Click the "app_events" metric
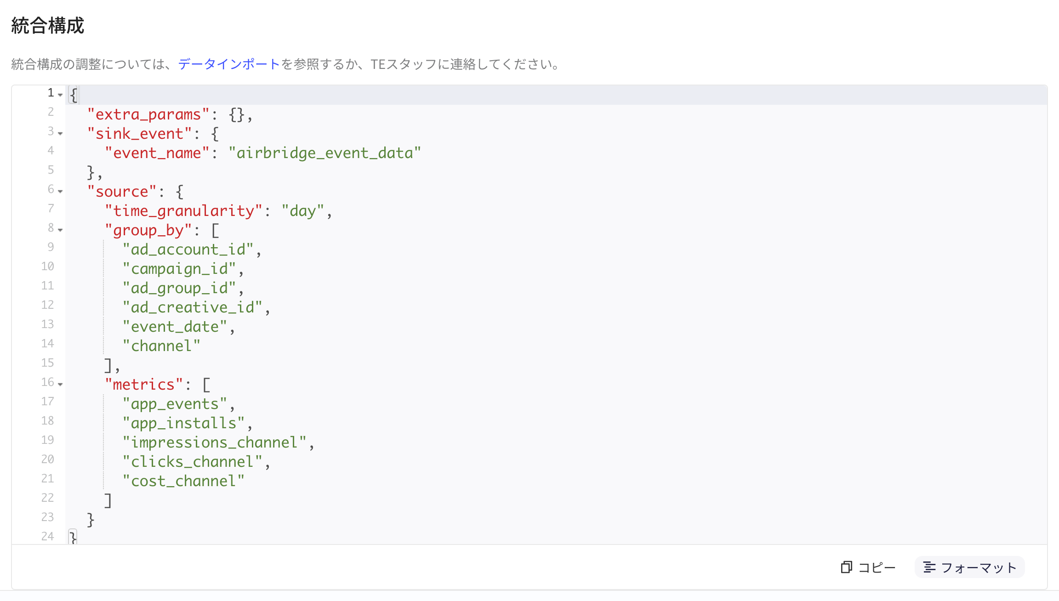The image size is (1059, 601). (175, 404)
